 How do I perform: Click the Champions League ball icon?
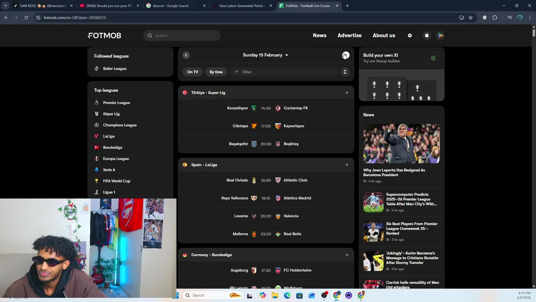click(x=97, y=125)
